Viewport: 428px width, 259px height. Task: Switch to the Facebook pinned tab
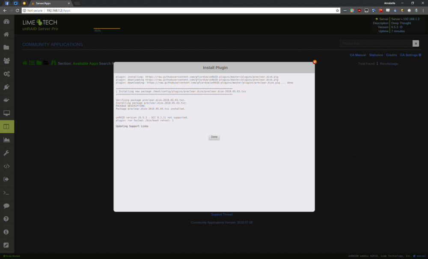pyautogui.click(x=7, y=3)
